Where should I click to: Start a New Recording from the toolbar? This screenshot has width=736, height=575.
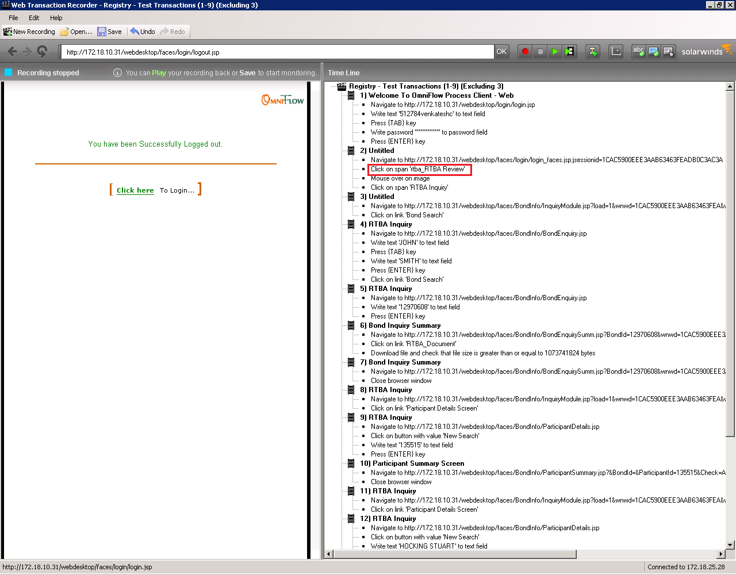point(29,32)
